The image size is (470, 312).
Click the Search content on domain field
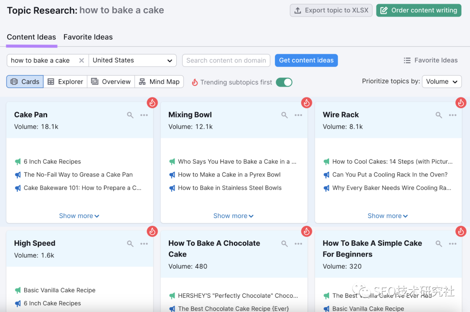tap(226, 60)
